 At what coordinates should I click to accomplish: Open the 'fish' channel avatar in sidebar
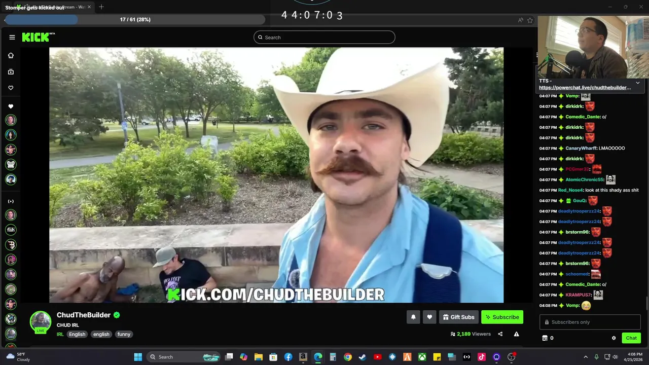11,230
